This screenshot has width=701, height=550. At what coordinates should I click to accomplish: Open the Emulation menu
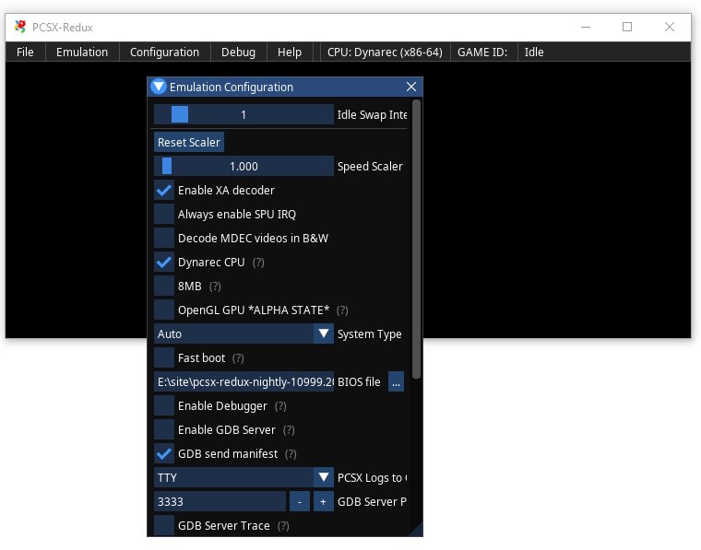tap(82, 53)
